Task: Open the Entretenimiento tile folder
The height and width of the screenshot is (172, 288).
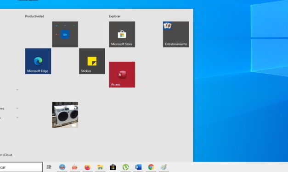Action: coord(176,34)
